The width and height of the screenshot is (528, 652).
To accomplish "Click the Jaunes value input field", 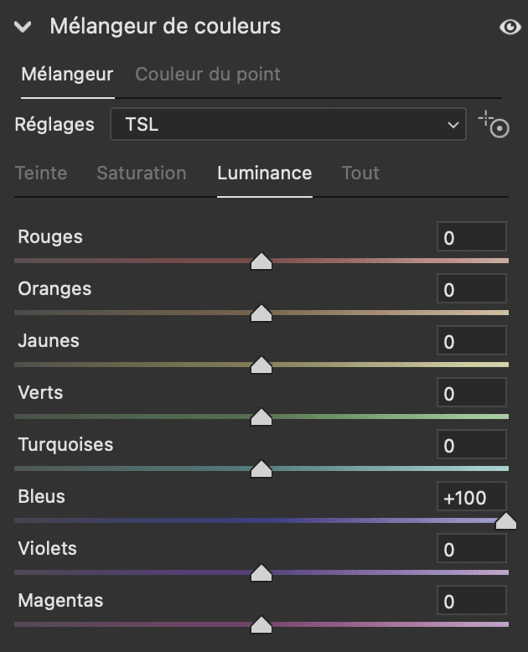I will [x=471, y=341].
